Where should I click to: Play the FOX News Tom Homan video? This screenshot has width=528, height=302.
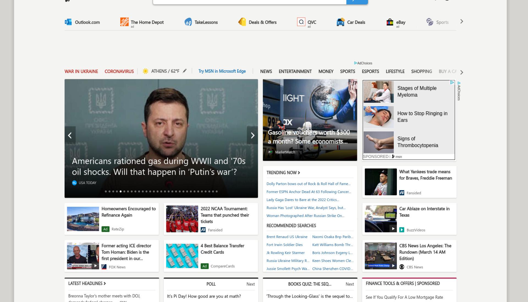click(x=95, y=266)
